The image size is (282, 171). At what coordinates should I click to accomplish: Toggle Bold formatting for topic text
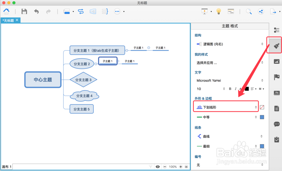coord(230,88)
